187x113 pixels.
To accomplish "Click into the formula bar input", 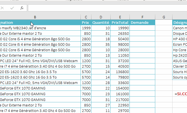I will point(107,8).
